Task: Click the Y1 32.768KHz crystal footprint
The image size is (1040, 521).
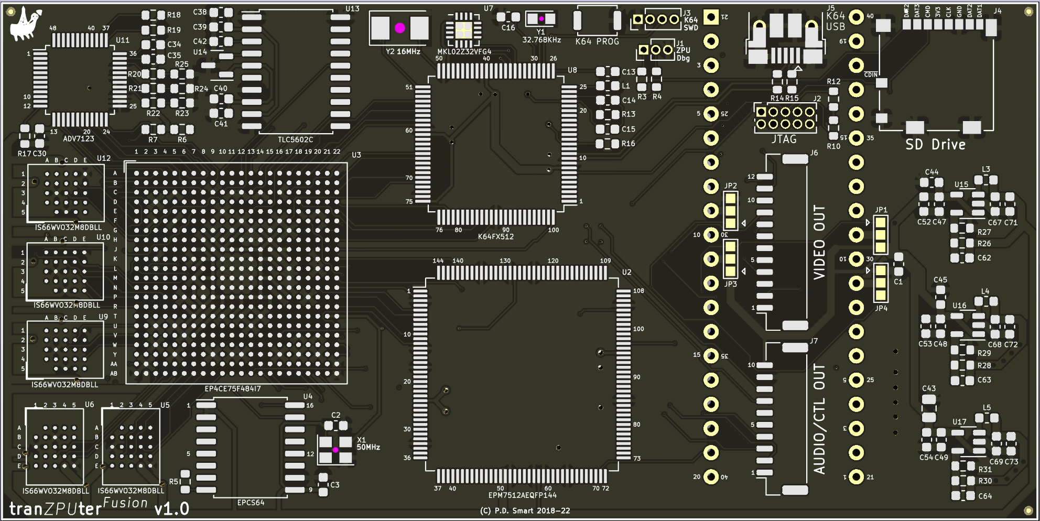Action: 540,19
